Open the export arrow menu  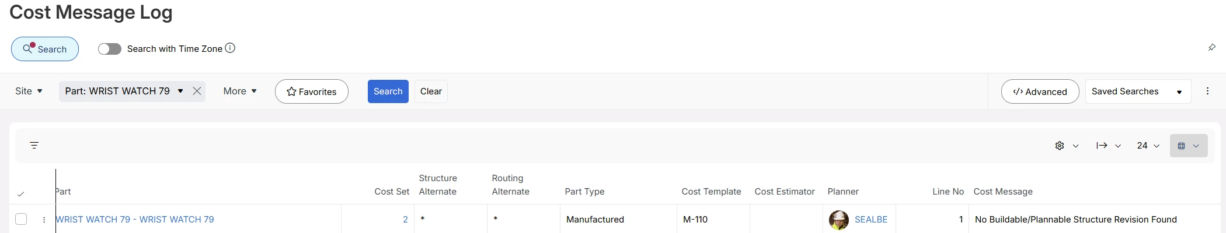click(1108, 146)
